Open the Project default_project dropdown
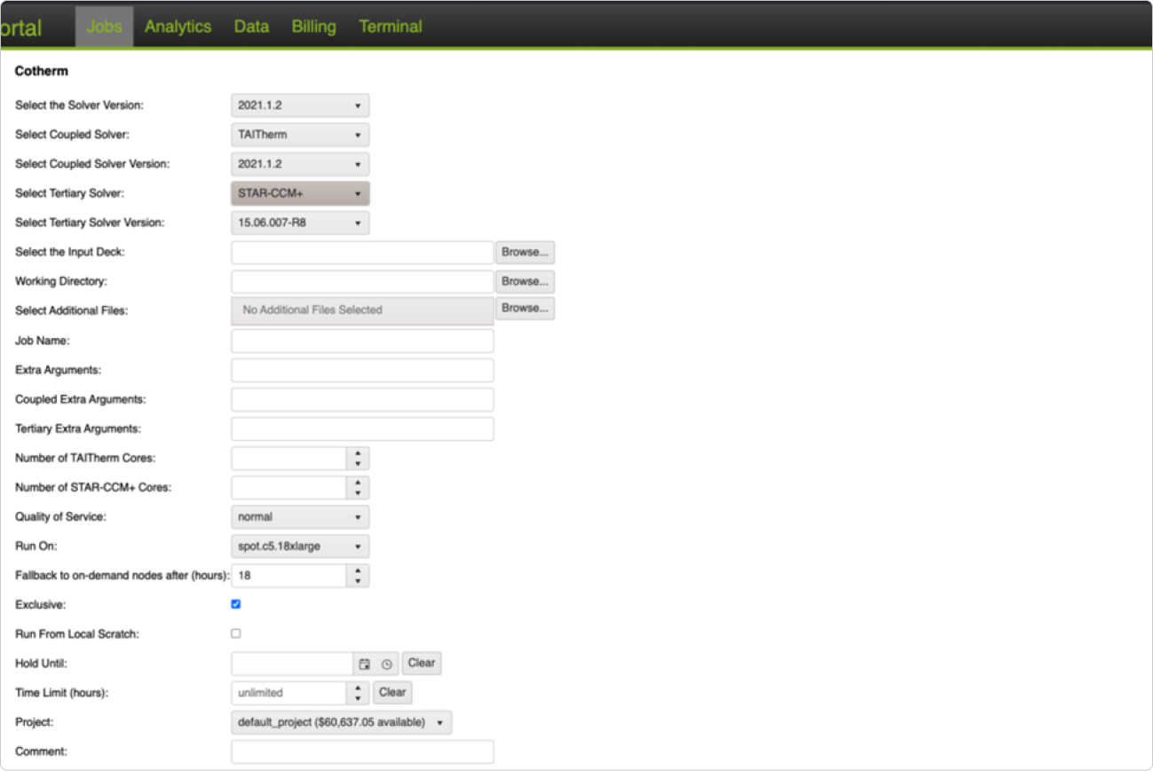The width and height of the screenshot is (1153, 771). point(341,722)
